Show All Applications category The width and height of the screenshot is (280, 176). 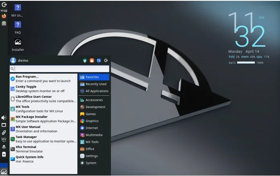(94, 91)
